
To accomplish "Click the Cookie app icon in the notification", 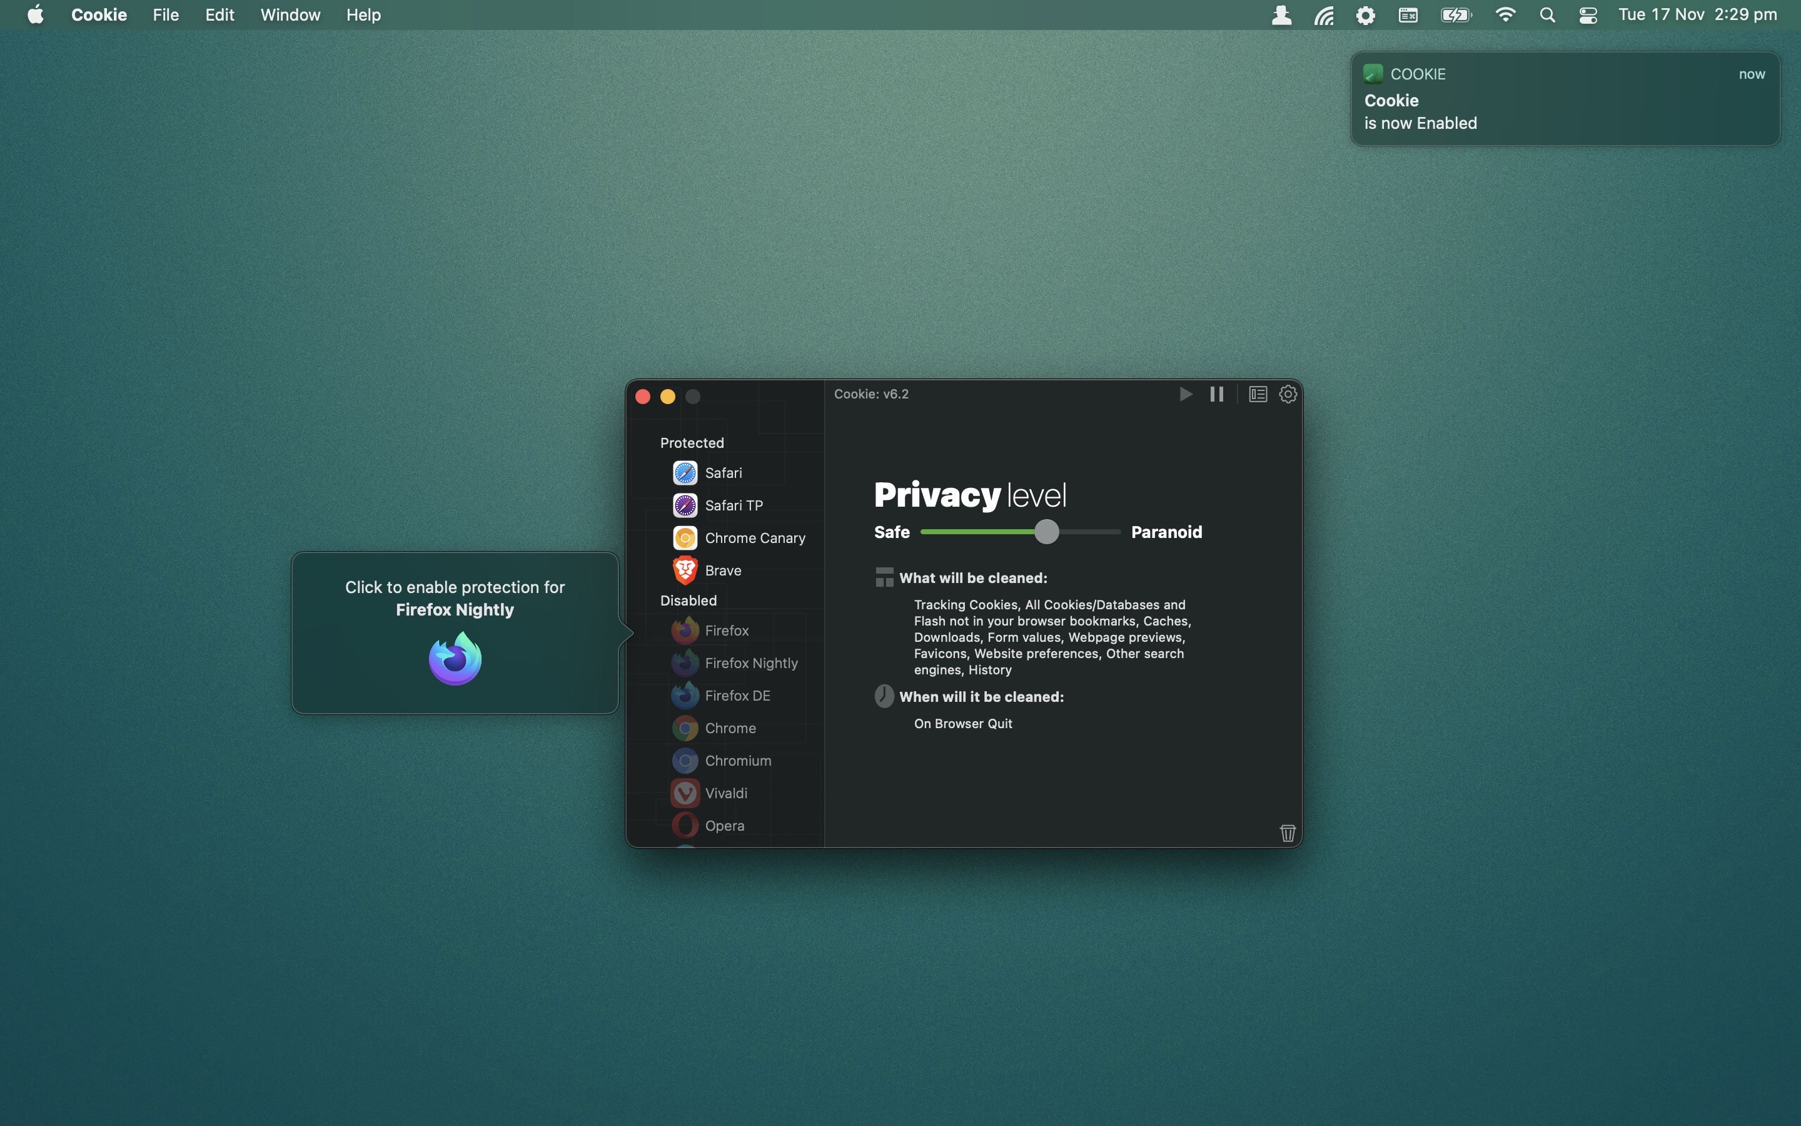I will pyautogui.click(x=1373, y=74).
